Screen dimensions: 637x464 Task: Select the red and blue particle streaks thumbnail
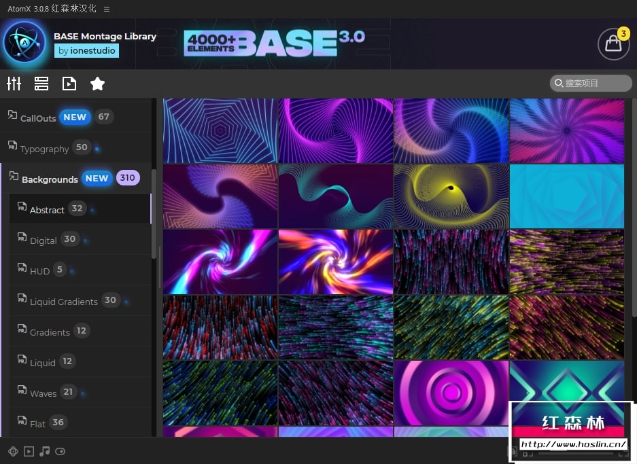pyautogui.click(x=220, y=327)
